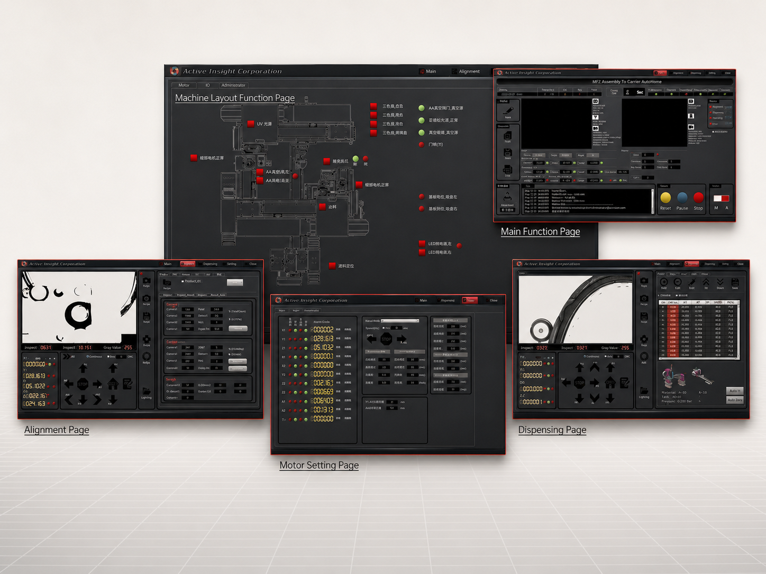Click the floppy disk icon in Main Function Page sidebar

tap(507, 152)
